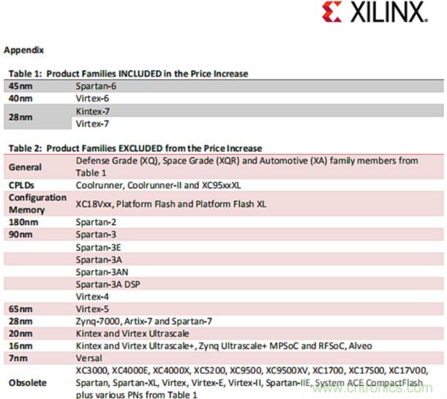Screen dimensions: 447x399
Task: Click the Spartan-3A entry
Action: click(x=99, y=259)
